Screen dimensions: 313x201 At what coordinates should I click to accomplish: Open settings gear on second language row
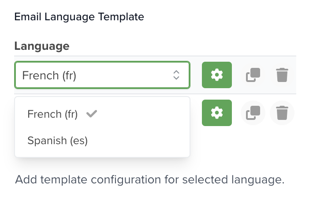click(217, 113)
